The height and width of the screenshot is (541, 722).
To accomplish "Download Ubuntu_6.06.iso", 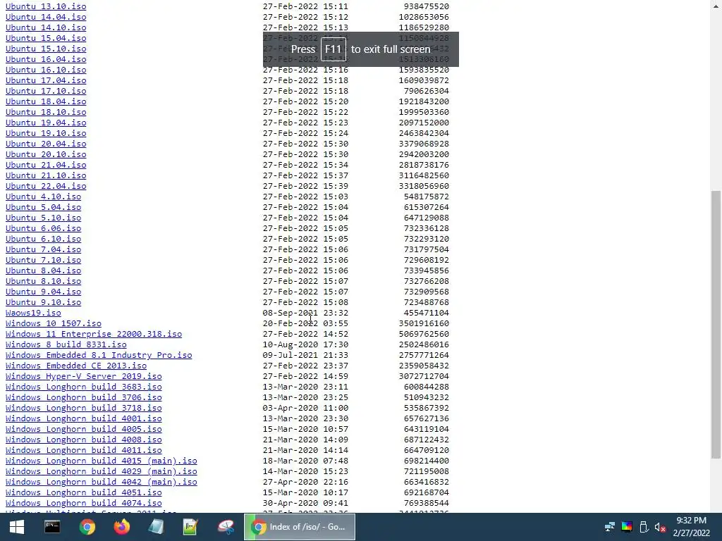I will pos(43,229).
